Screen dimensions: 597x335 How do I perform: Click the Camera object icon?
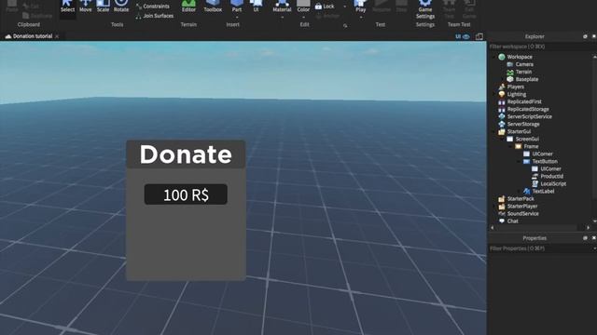pos(510,64)
